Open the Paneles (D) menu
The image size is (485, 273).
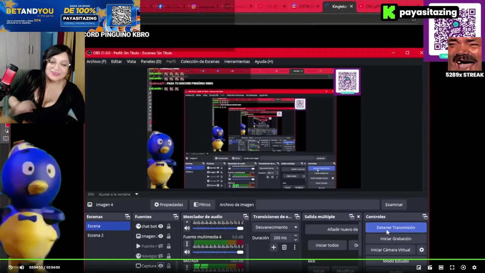point(151,61)
